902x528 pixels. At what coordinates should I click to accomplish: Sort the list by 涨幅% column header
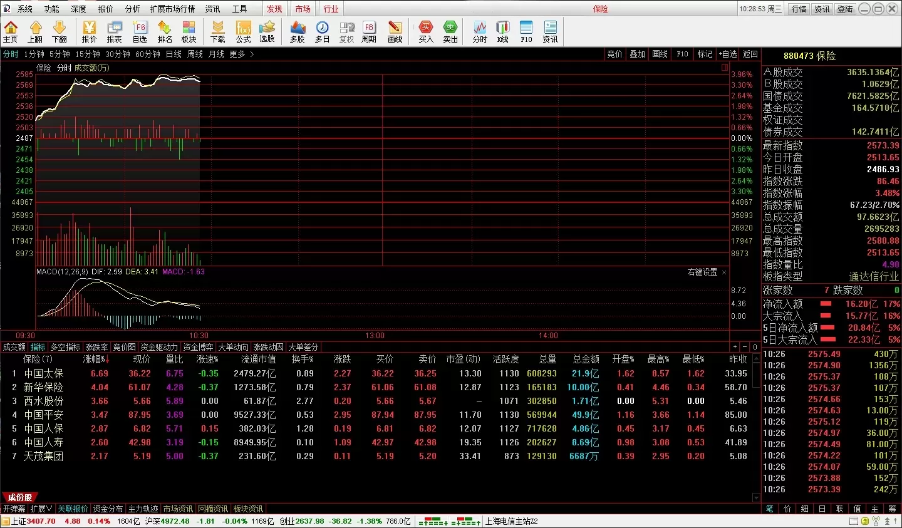[x=96, y=360]
